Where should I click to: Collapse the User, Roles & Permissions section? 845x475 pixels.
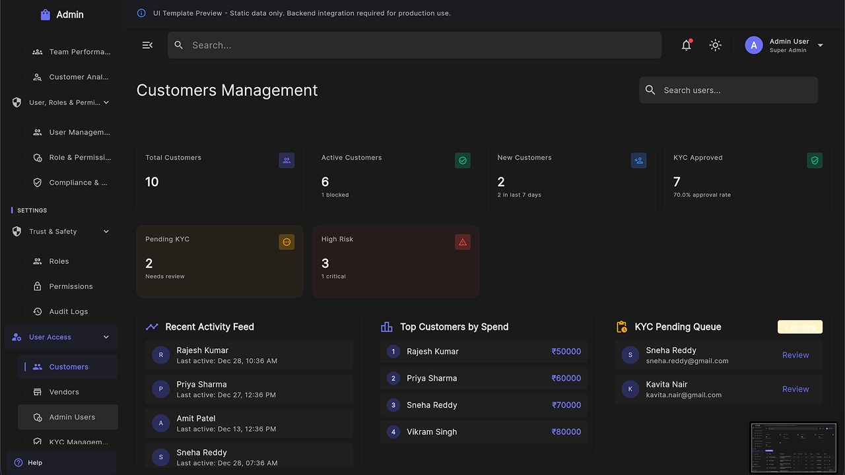106,102
